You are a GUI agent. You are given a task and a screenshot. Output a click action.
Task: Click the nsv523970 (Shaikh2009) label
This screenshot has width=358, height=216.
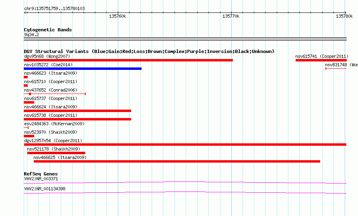point(51,132)
